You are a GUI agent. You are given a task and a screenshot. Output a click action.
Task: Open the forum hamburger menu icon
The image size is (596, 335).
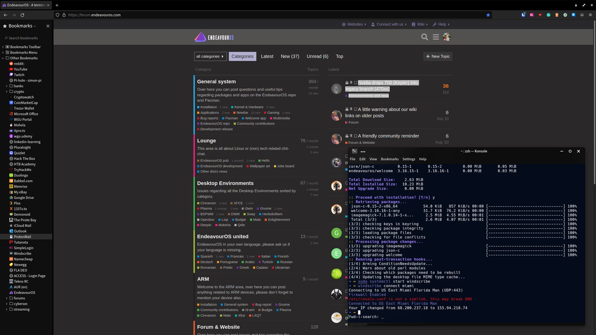click(436, 37)
